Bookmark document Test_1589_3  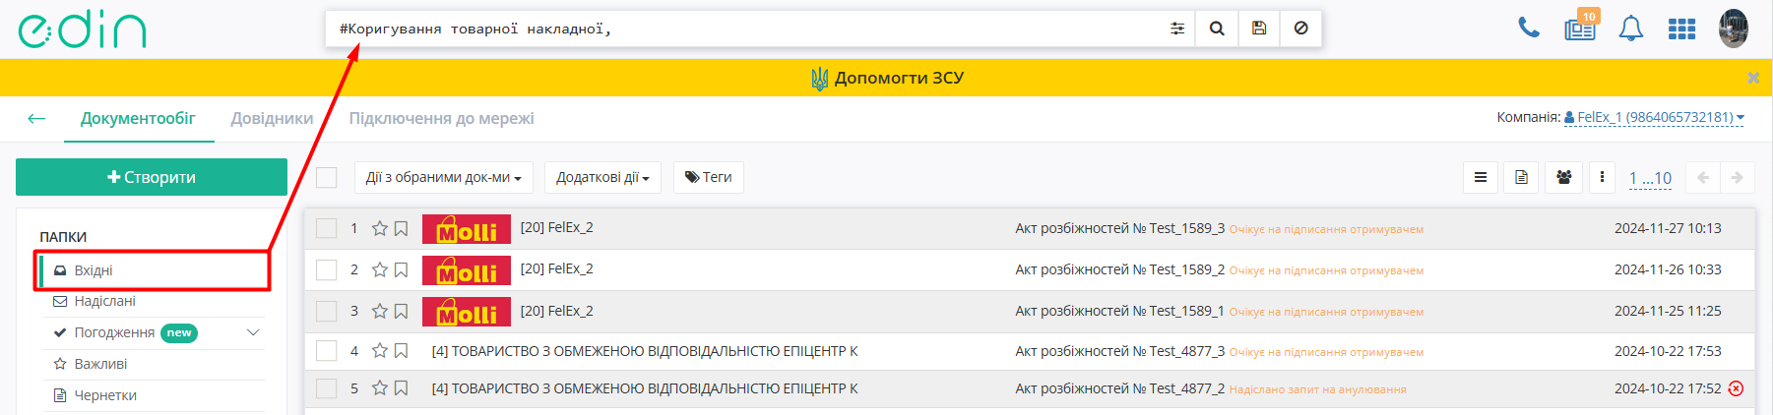[401, 228]
